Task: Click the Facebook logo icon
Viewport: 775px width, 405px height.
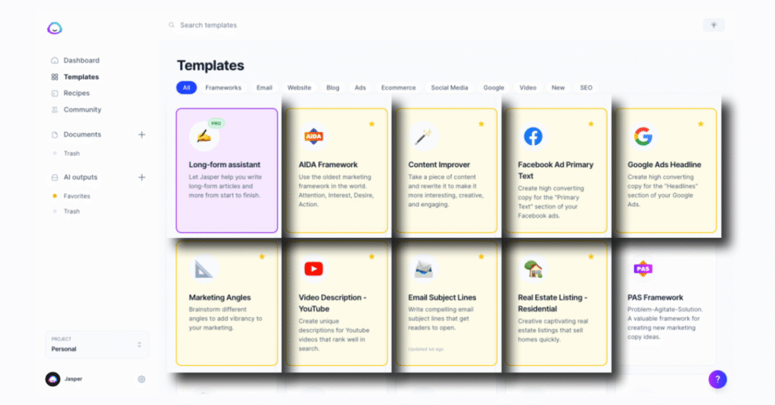Action: tap(533, 136)
